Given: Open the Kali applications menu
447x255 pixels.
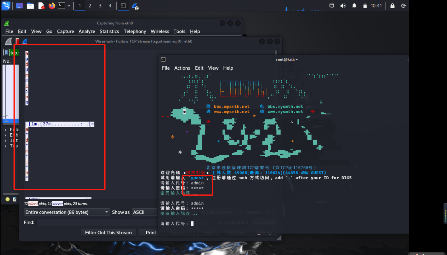Looking at the screenshot, I should [6, 5].
